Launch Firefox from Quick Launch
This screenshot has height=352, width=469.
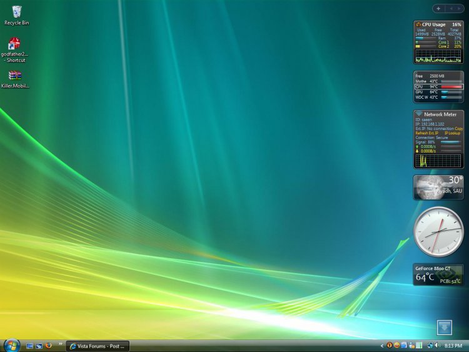pyautogui.click(x=48, y=346)
